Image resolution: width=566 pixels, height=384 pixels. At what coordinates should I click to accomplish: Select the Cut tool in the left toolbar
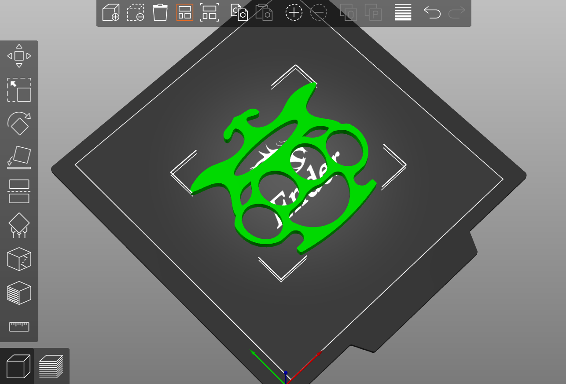(19, 191)
